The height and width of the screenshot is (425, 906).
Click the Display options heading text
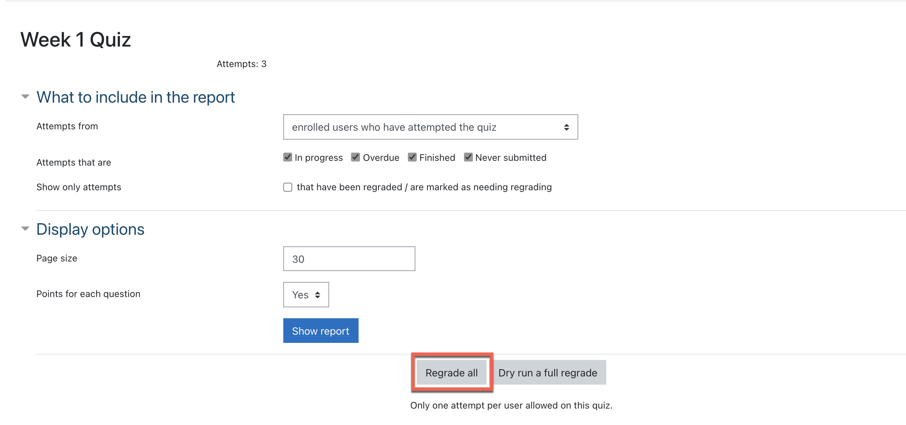[90, 229]
